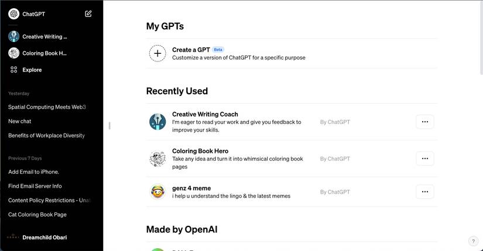
Task: Click the Create a GPT title link
Action: click(x=191, y=50)
